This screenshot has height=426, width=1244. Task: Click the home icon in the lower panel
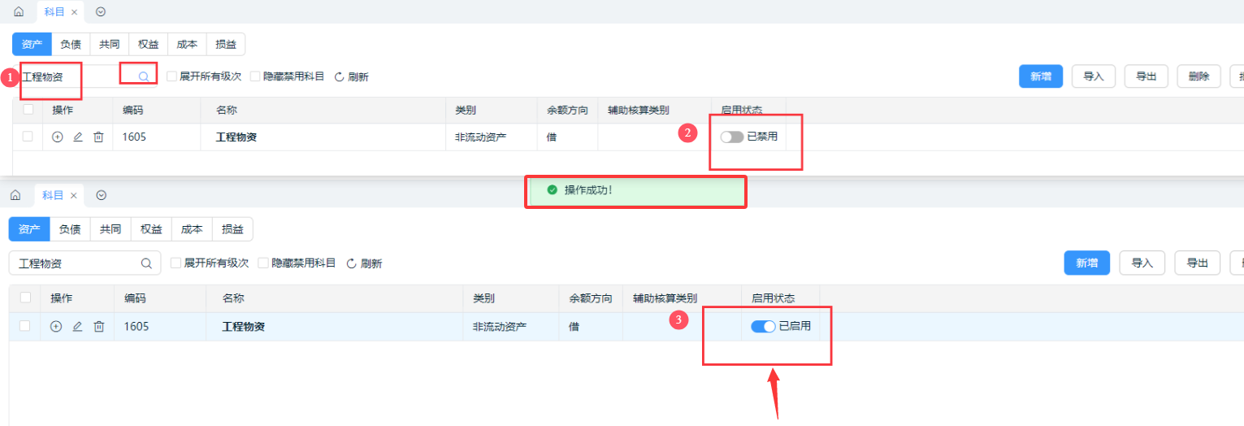click(15, 196)
